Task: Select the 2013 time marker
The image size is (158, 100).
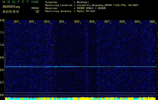Action: coord(47,22)
